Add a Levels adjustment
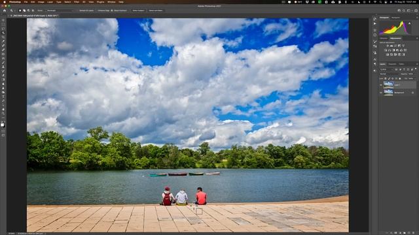The height and width of the screenshot is (235, 419). 392,46
